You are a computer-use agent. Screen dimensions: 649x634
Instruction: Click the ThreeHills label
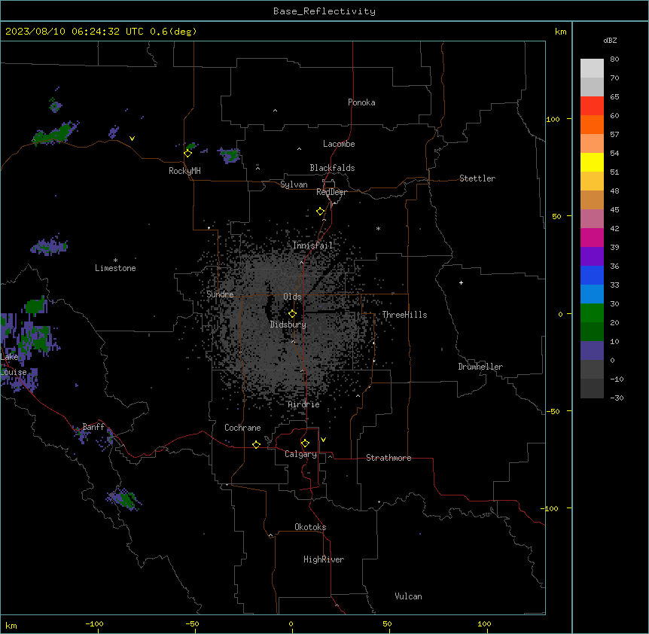tap(405, 315)
